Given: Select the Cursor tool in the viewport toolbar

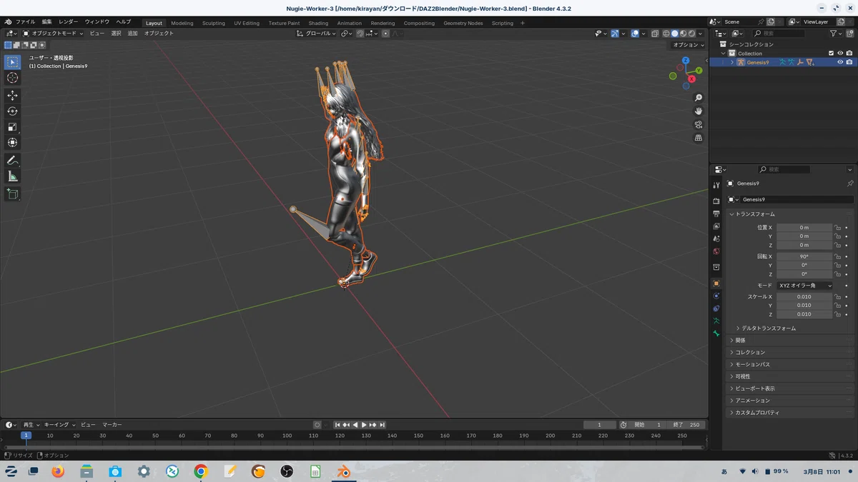Looking at the screenshot, I should [12, 78].
